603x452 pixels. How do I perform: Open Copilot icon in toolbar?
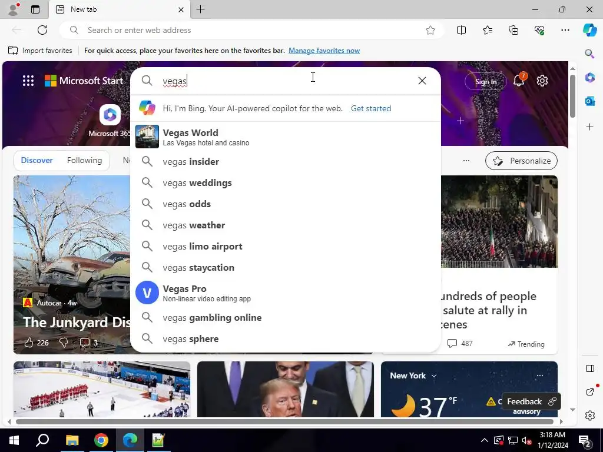[589, 30]
